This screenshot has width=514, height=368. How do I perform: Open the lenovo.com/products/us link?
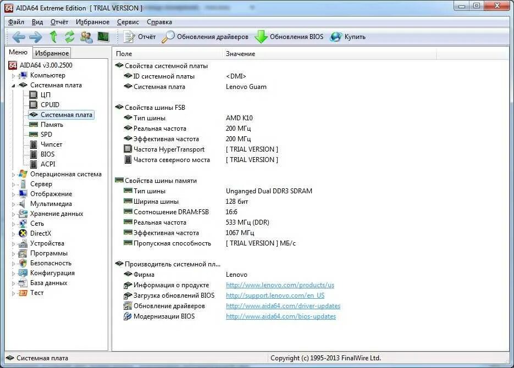coord(280,285)
